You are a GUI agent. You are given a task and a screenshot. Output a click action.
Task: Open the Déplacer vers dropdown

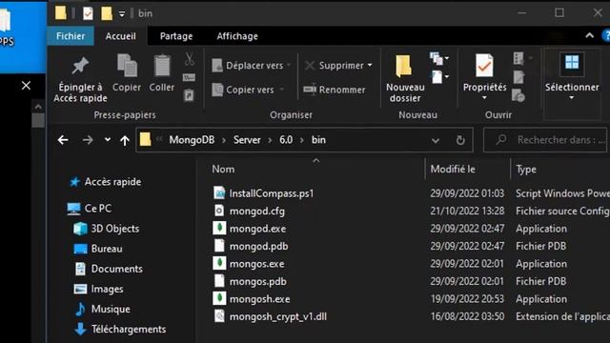point(252,66)
